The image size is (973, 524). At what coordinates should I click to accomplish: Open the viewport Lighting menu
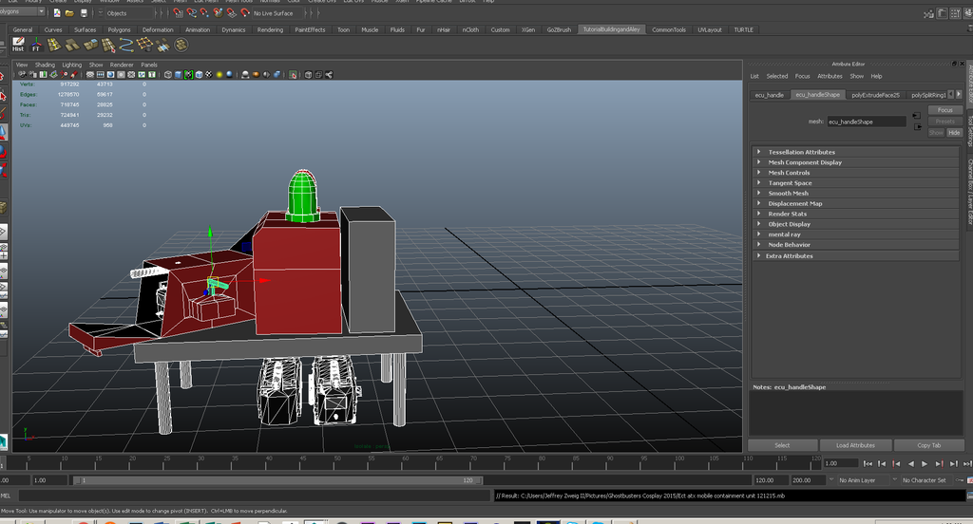72,65
